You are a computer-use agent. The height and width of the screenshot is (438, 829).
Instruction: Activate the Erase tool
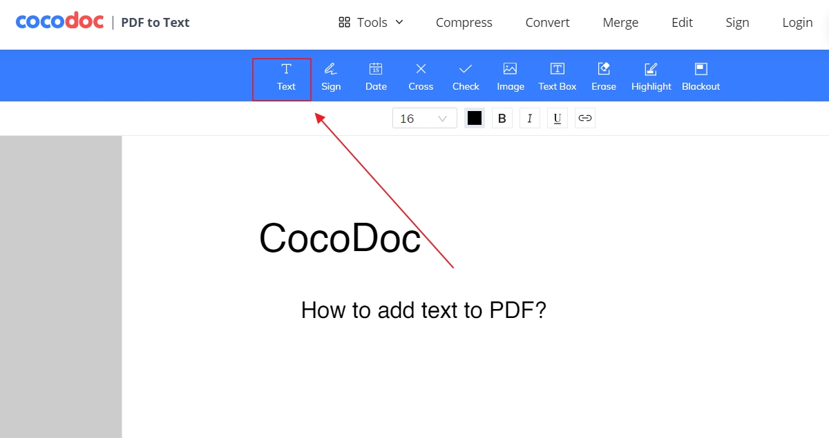point(604,77)
